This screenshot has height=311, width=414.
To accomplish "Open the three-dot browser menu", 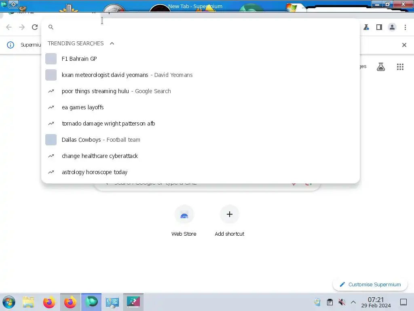I will tap(405, 27).
